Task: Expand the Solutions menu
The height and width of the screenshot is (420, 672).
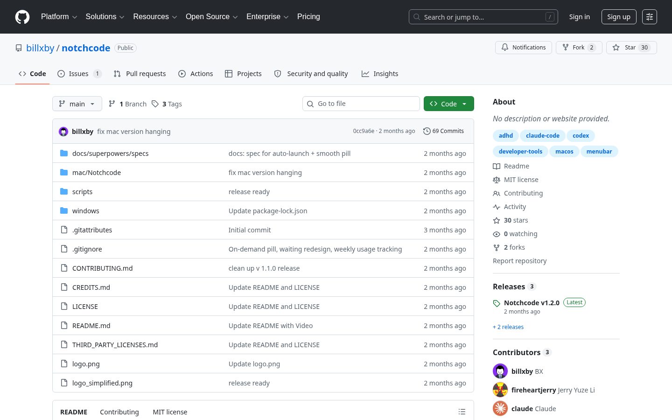Action: point(105,17)
